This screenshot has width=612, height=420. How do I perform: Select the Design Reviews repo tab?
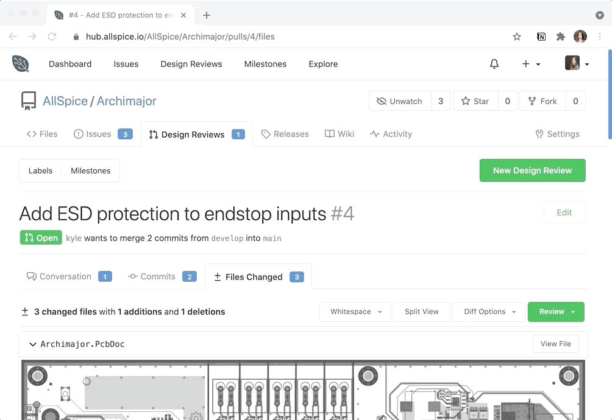197,135
